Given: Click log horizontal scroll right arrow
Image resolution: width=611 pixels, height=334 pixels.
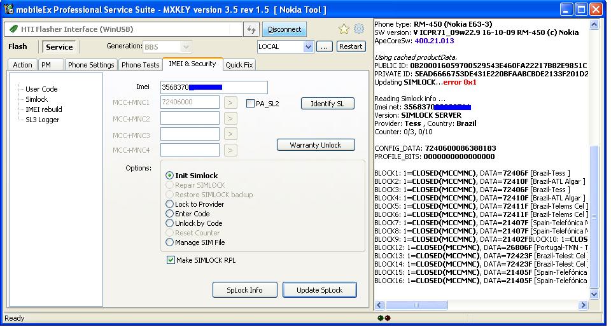Looking at the screenshot, I should click(583, 305).
